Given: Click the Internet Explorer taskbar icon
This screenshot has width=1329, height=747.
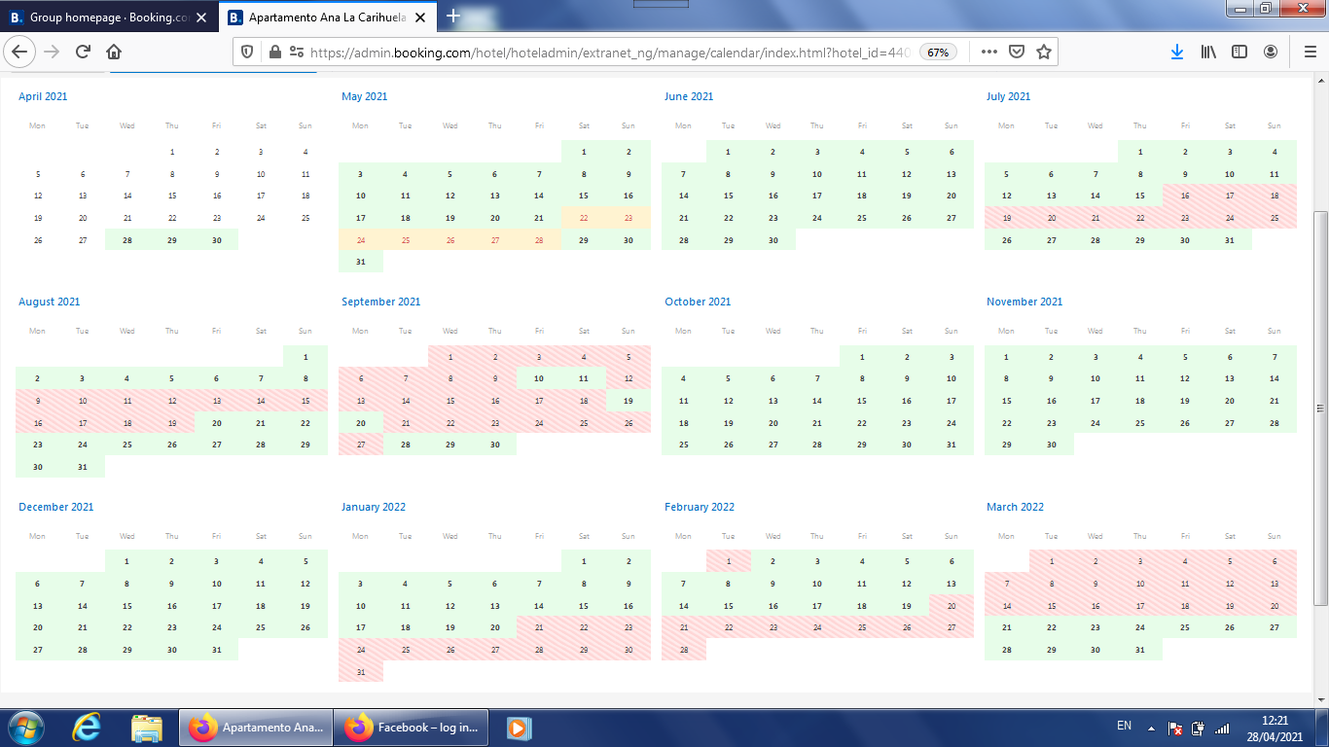Looking at the screenshot, I should point(88,727).
